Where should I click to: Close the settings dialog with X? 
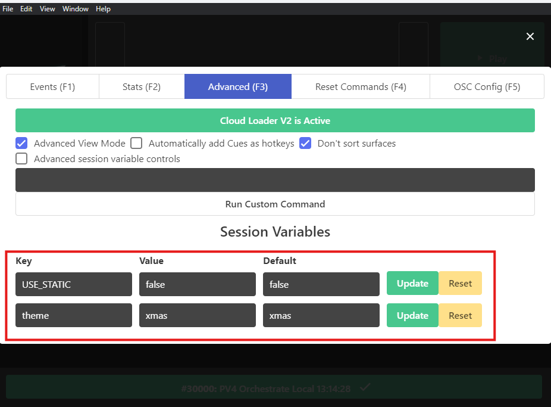pyautogui.click(x=530, y=36)
